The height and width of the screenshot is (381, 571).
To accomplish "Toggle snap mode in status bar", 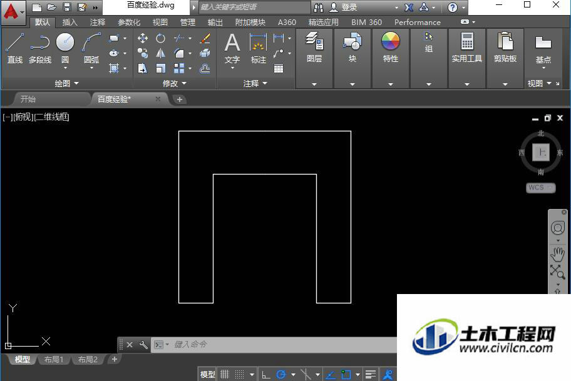I will [239, 374].
